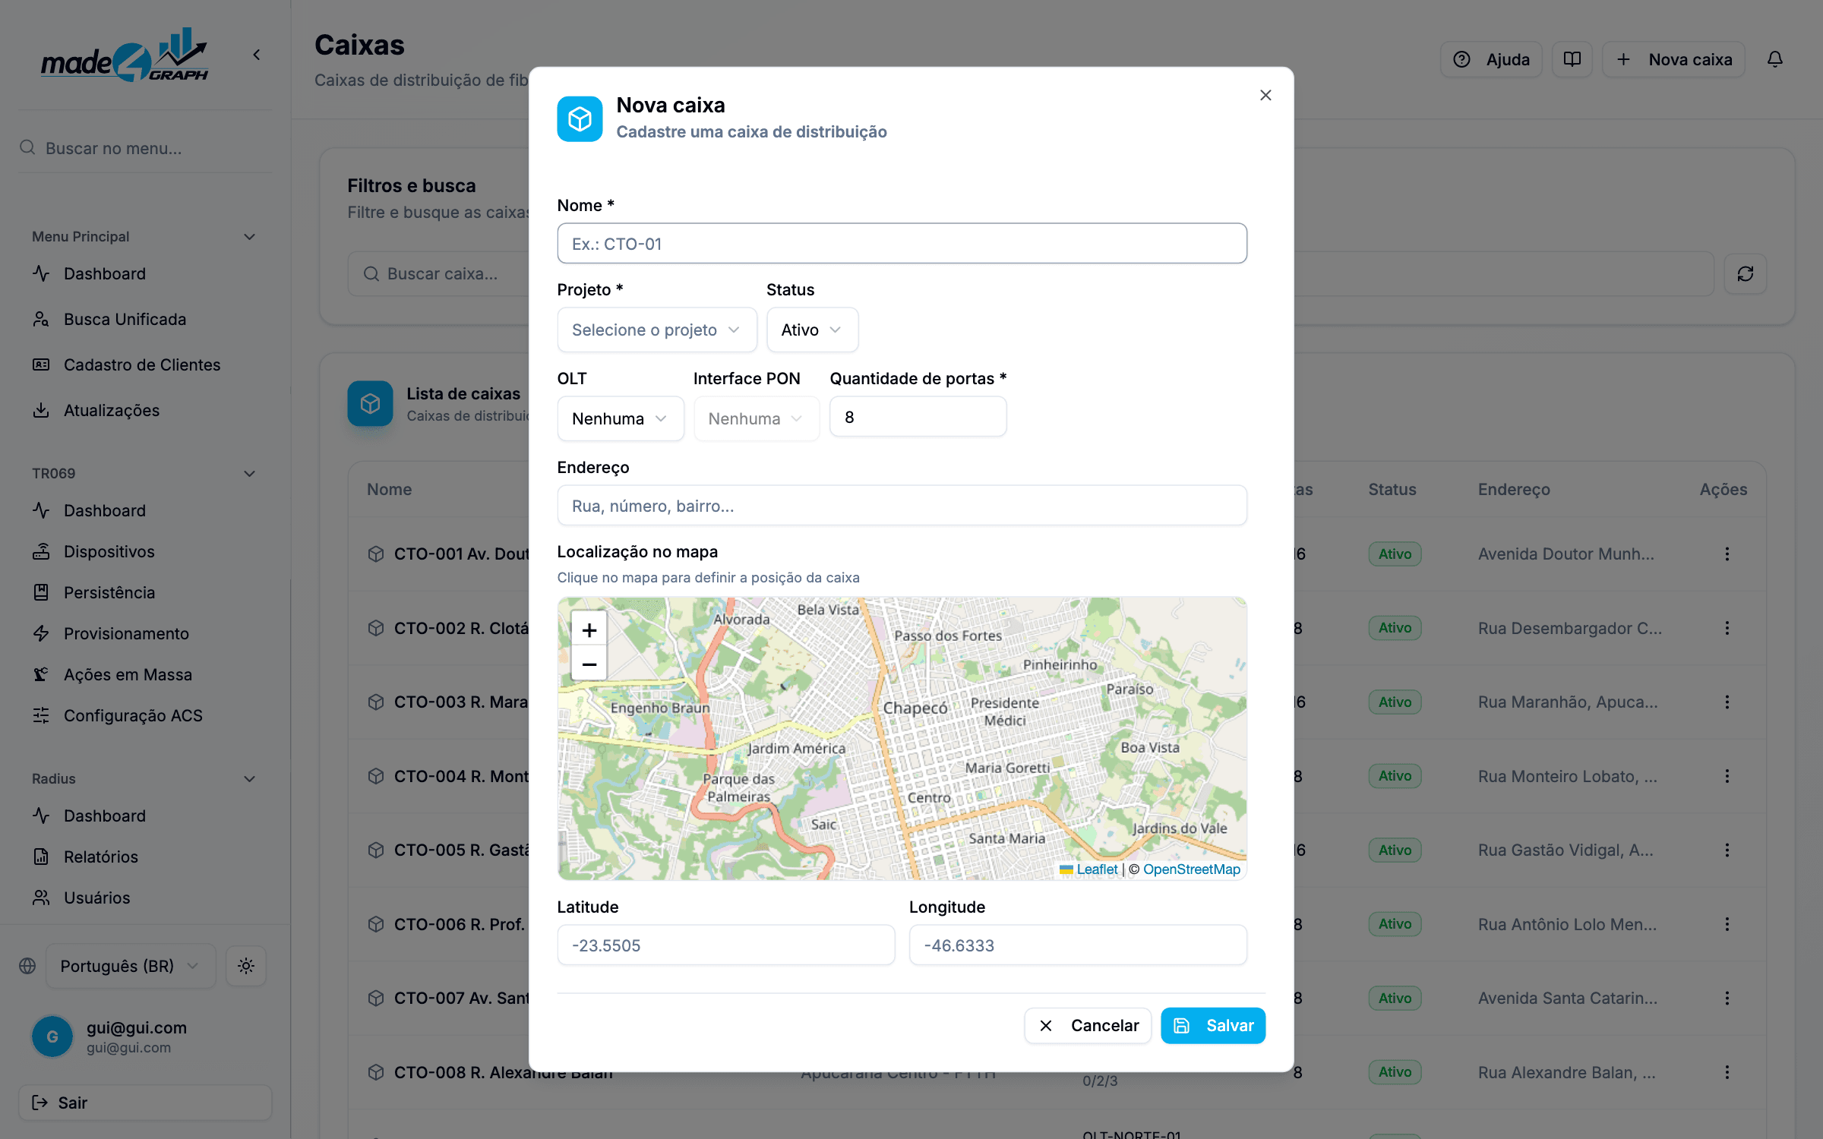Close the Nova caixa dialog
1823x1139 pixels.
coord(1265,95)
